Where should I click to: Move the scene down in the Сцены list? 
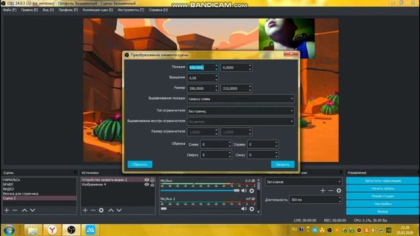(x=32, y=210)
